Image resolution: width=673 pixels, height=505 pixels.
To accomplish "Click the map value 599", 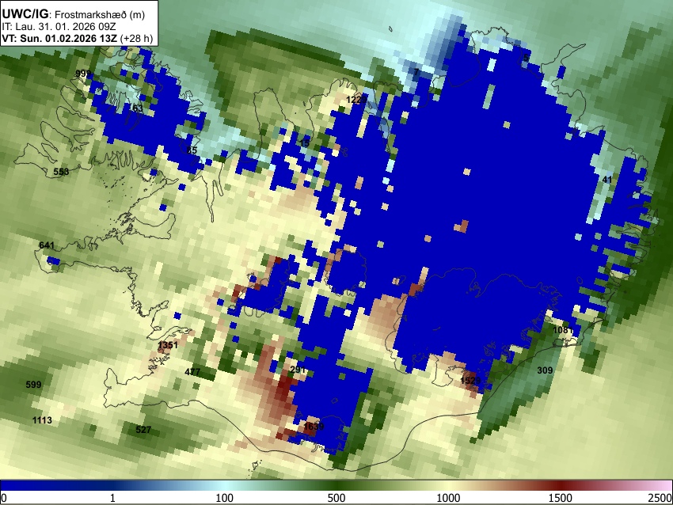I will click(33, 385).
